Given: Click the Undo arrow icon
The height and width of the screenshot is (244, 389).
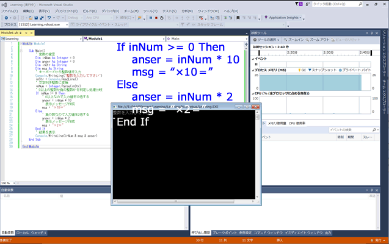Looking at the screenshot, I should 49,18.
